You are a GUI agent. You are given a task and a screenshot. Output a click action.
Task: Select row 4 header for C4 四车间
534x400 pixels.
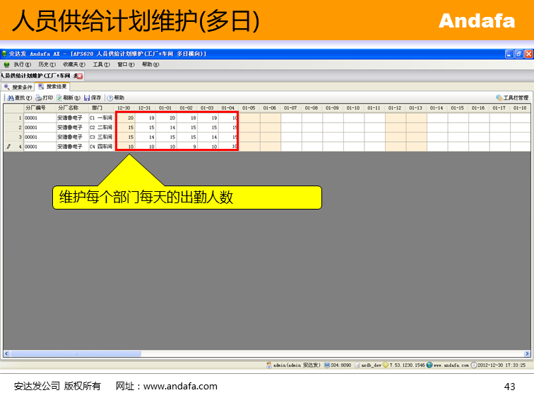[x=13, y=146]
